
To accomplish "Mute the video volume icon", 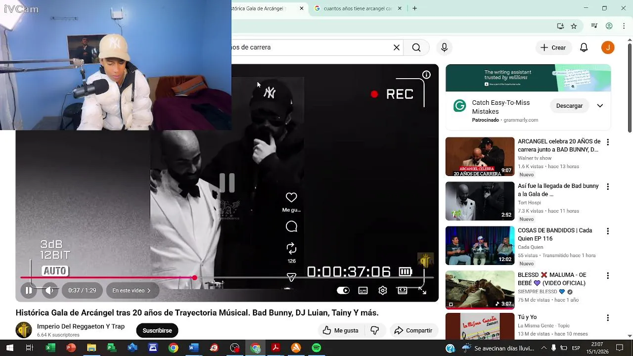I will (x=49, y=290).
